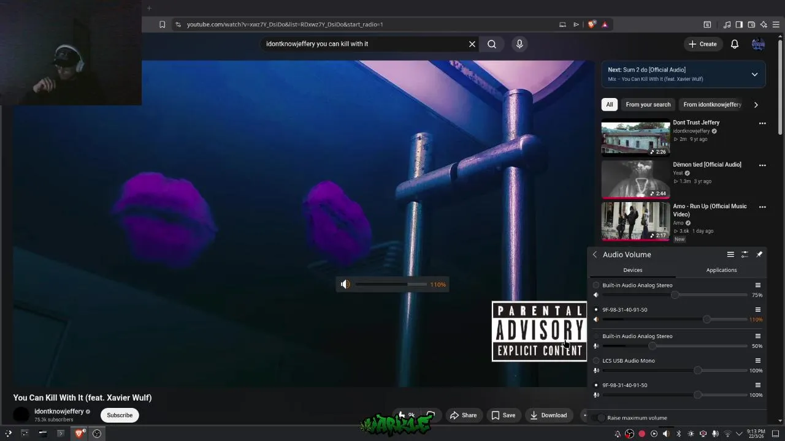Select 9F-98-31-40-91-50 input device radio

point(596,385)
